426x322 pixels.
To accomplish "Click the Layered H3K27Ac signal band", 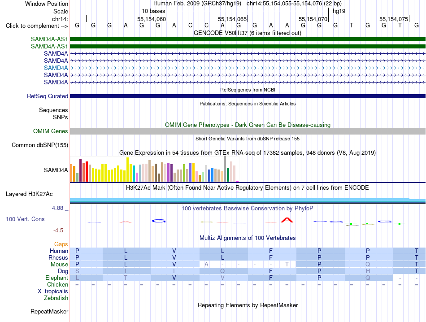I will click(x=248, y=201).
